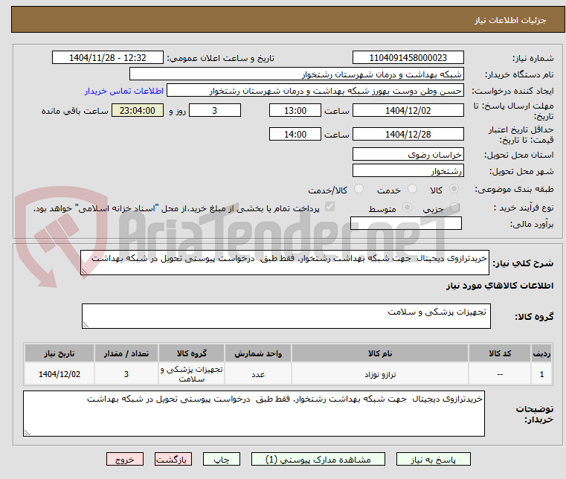
Task: Select the جزیی purchase type radio
Action: point(454,208)
